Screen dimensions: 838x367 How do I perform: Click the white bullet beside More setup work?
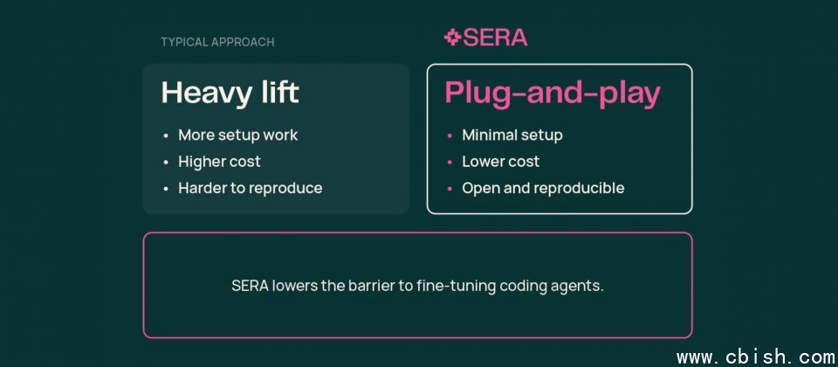tap(166, 136)
